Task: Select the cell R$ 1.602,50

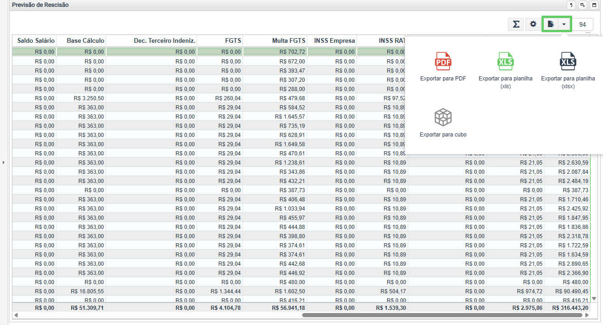Action: click(275, 291)
